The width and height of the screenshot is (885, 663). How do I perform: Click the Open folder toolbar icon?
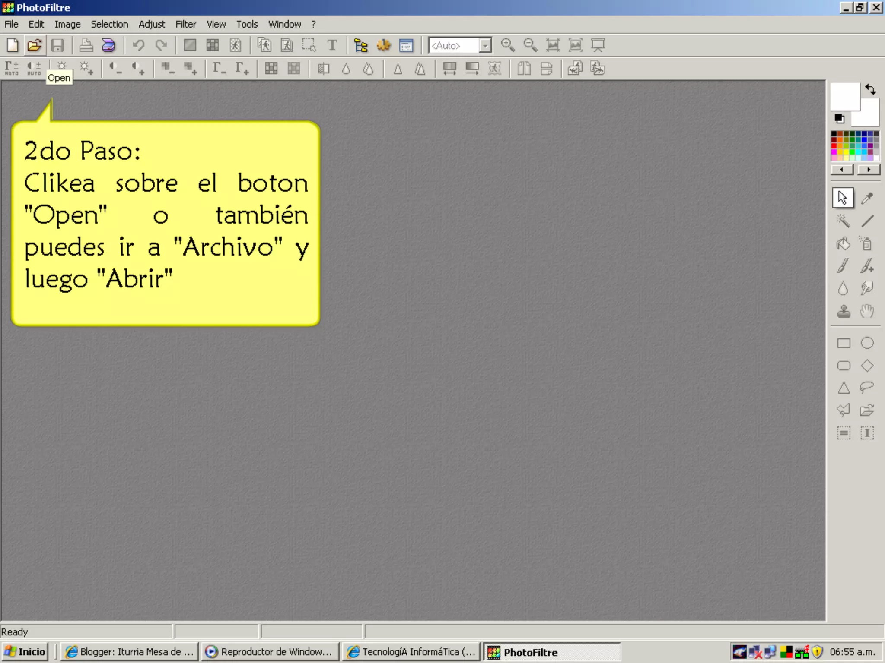coord(35,45)
